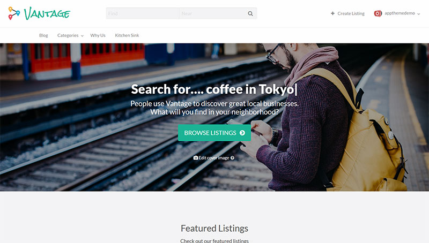
Task: Focus the Near location field
Action: point(212,13)
